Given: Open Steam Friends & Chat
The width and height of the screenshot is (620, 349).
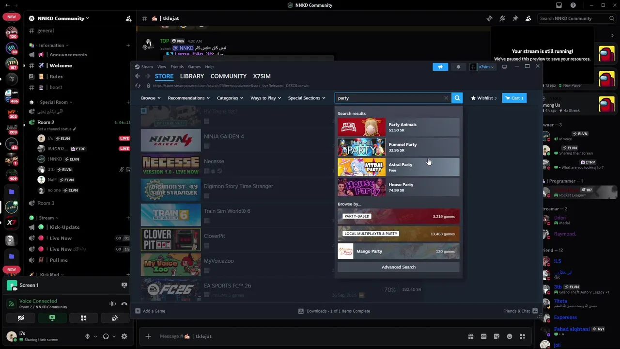Looking at the screenshot, I should pyautogui.click(x=520, y=311).
